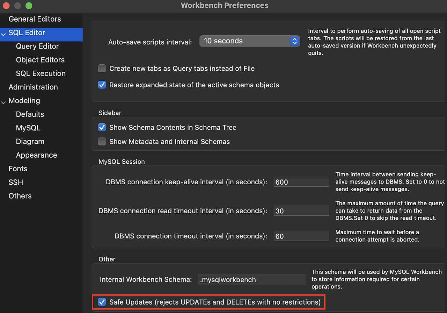Viewport: 447px width, 313px height.
Task: Uncheck Restore expanded state of schema objects
Action: pyautogui.click(x=102, y=85)
